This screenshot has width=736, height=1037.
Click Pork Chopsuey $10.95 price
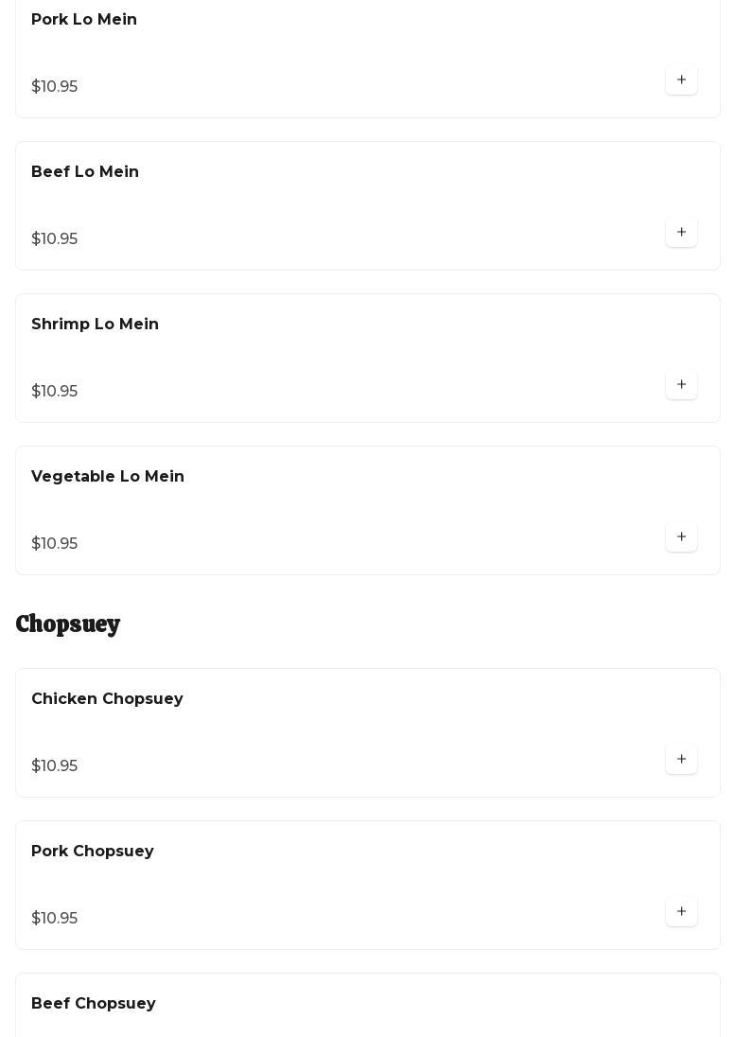55,919
